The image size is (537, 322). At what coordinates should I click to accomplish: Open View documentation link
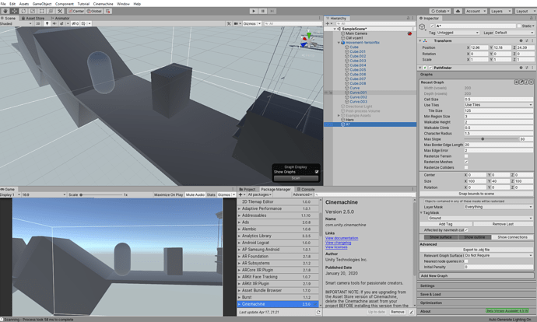coord(342,238)
